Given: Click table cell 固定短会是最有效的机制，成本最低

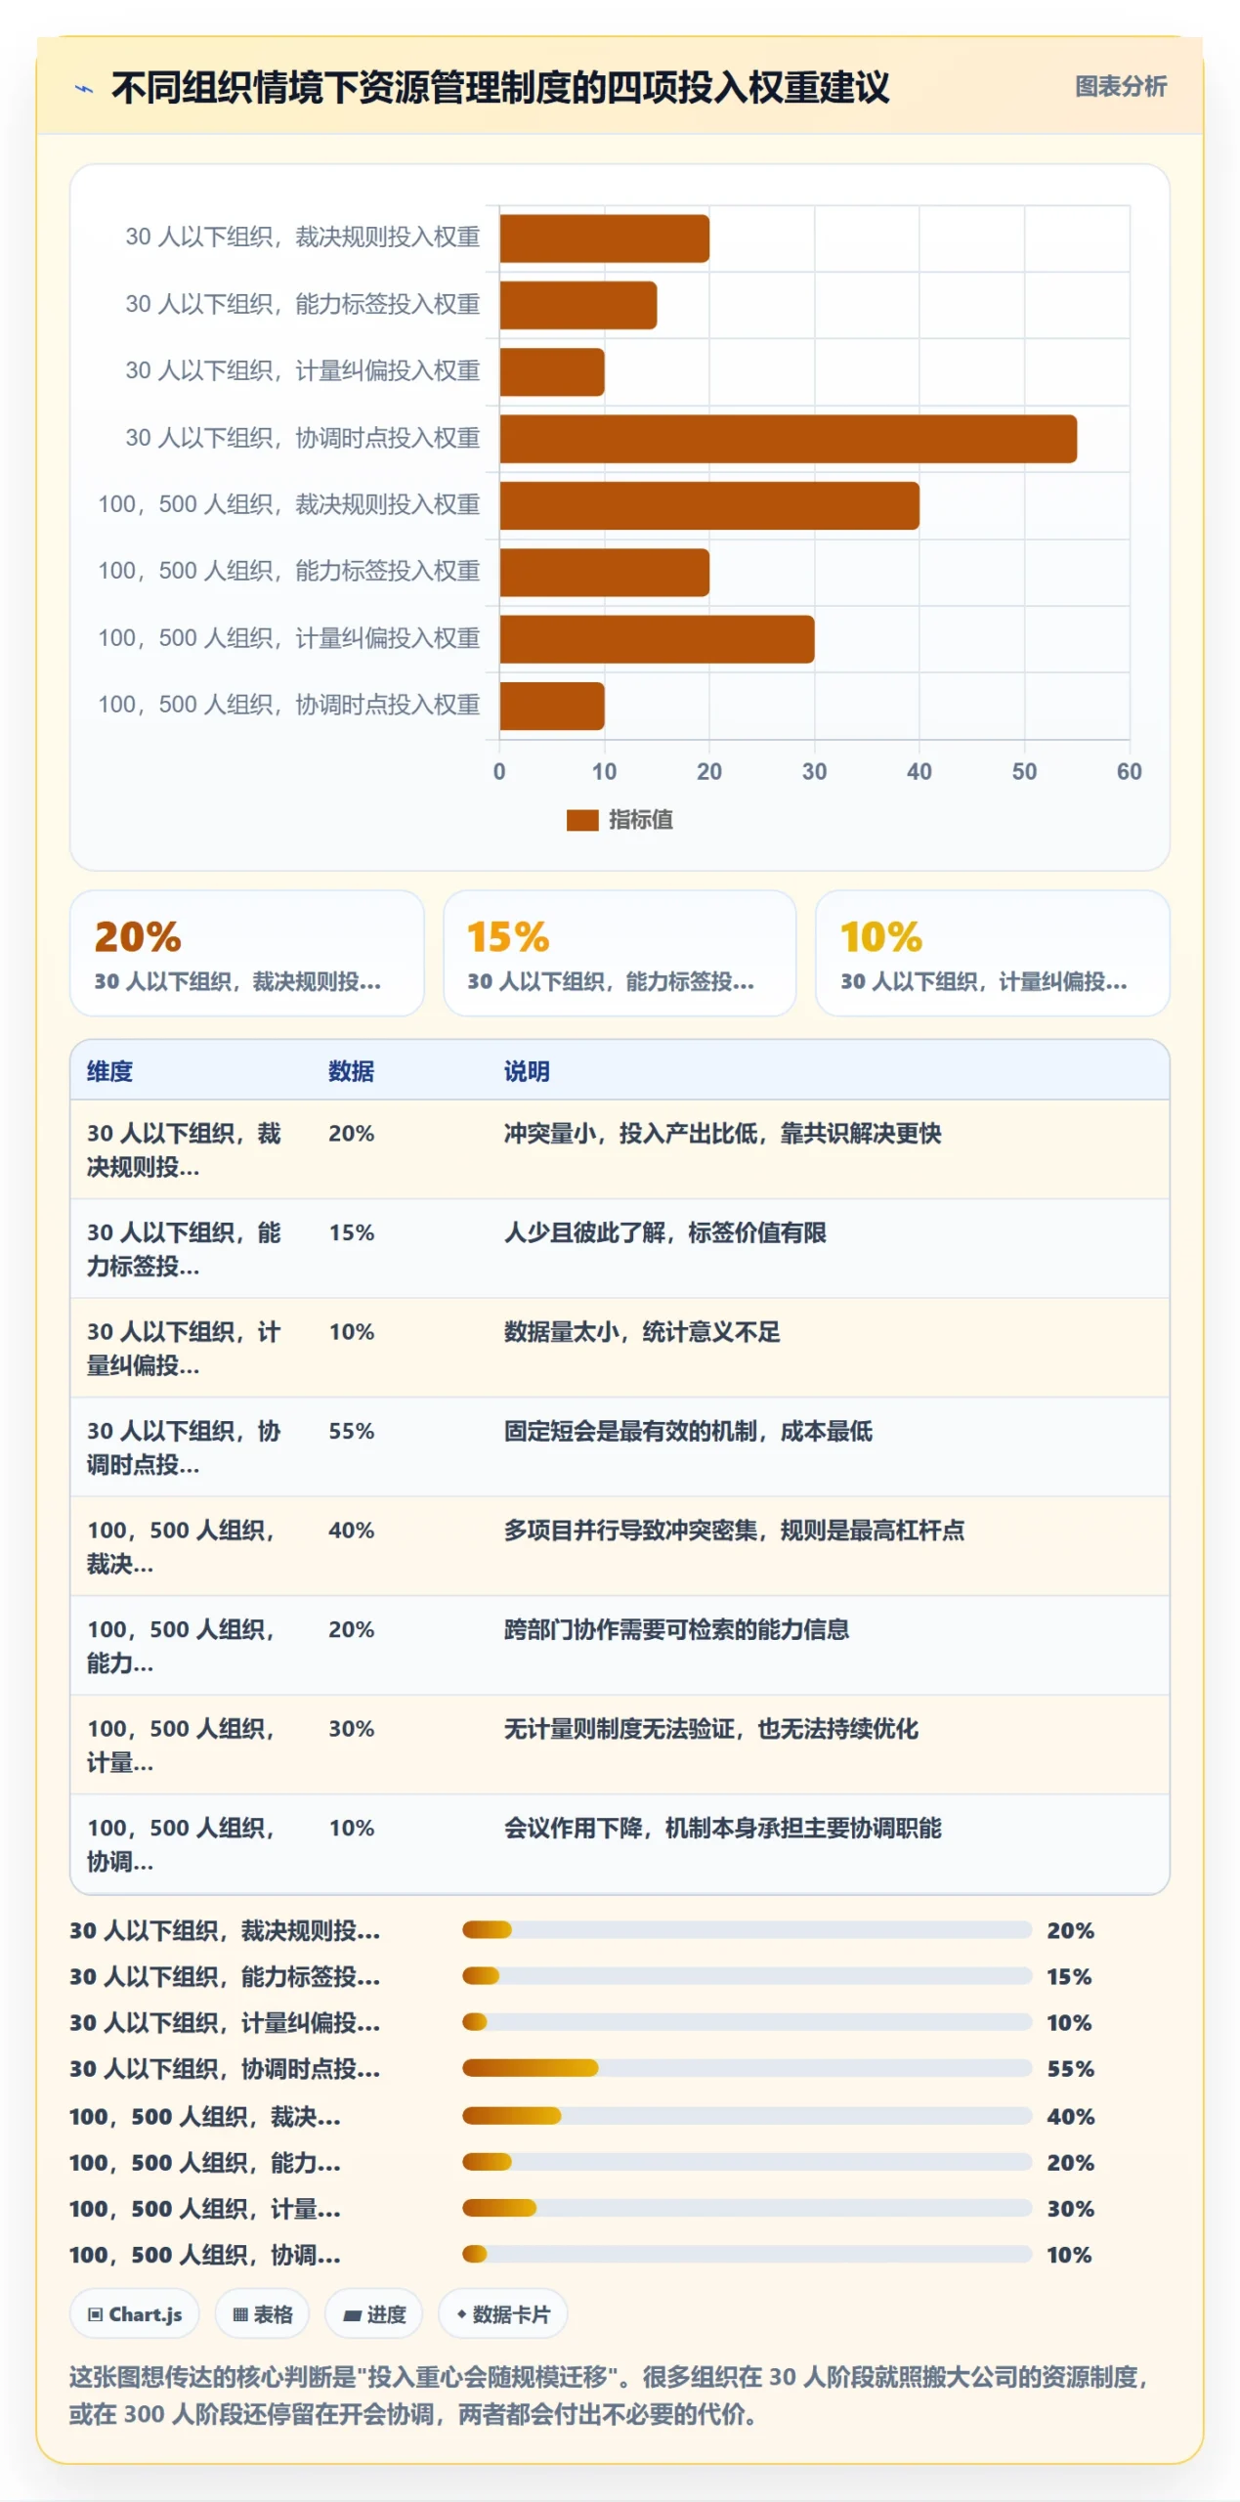Looking at the screenshot, I should click(x=688, y=1431).
